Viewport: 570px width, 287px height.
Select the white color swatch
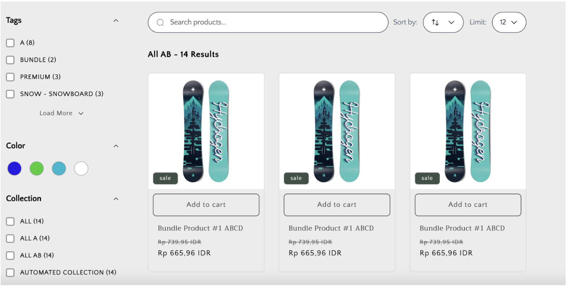pyautogui.click(x=81, y=169)
